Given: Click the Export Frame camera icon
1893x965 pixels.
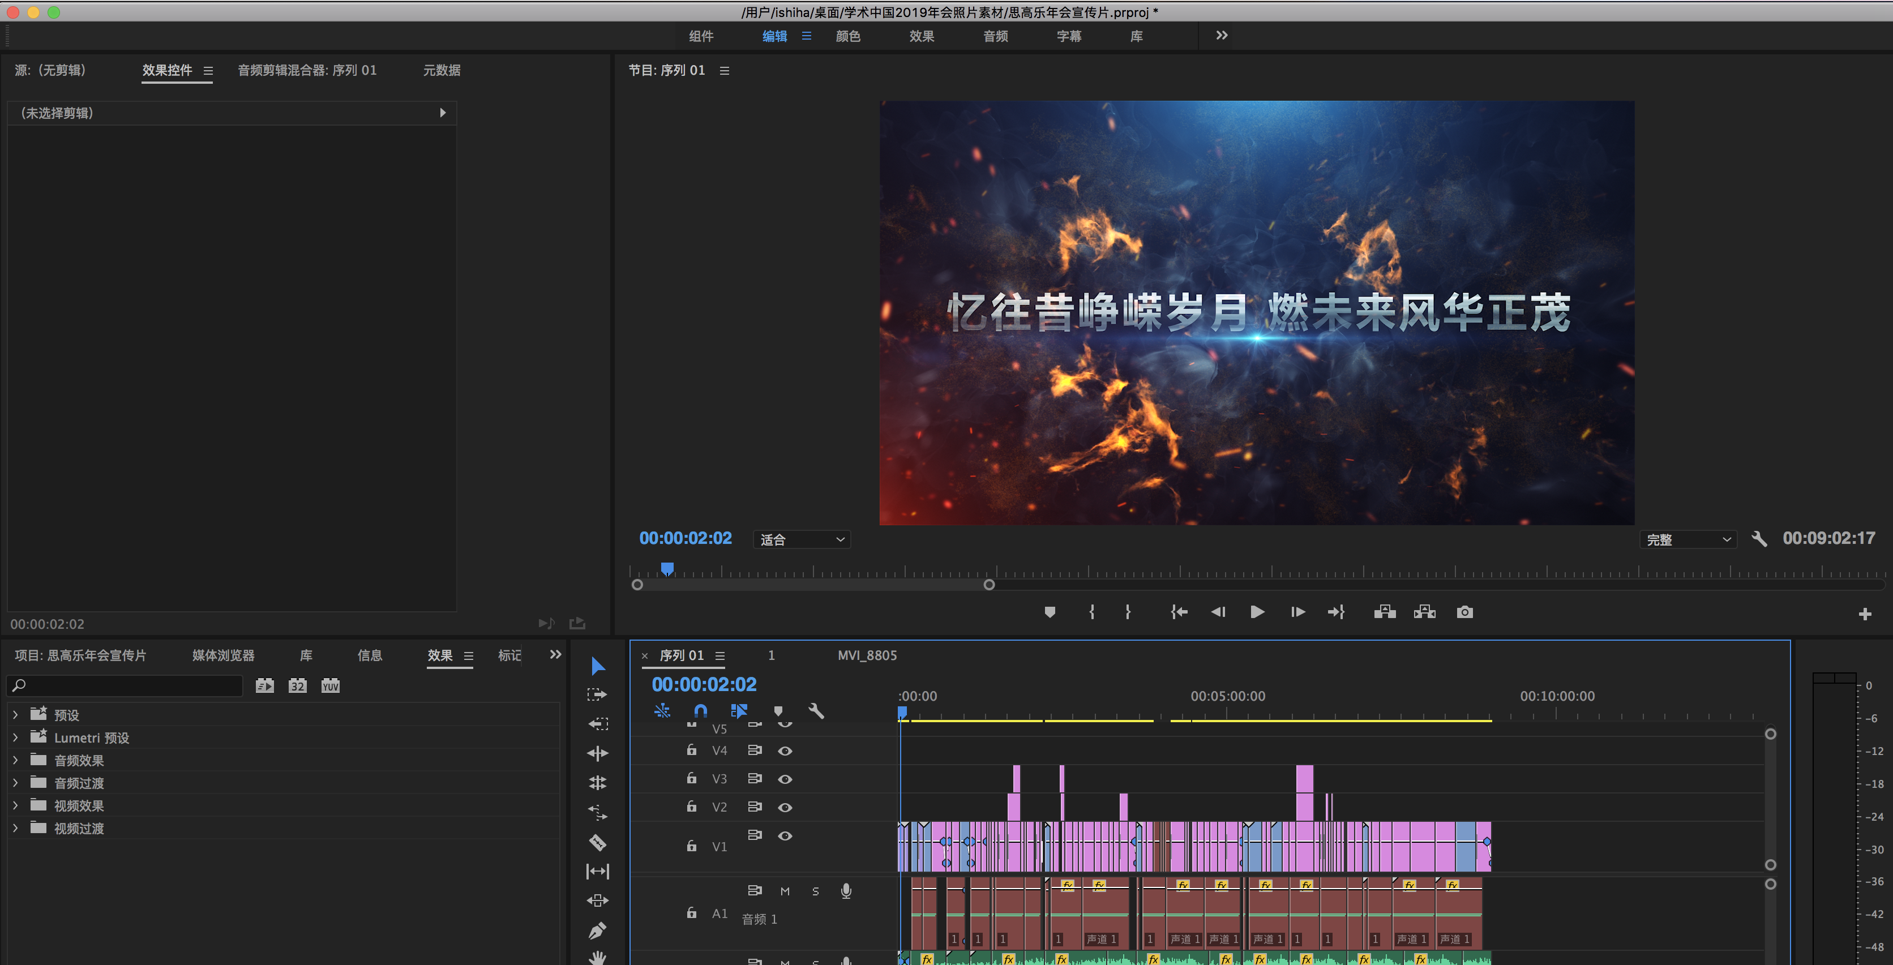Looking at the screenshot, I should click(x=1464, y=612).
